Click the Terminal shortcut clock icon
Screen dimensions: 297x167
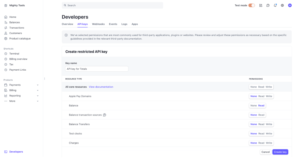(x=6, y=54)
